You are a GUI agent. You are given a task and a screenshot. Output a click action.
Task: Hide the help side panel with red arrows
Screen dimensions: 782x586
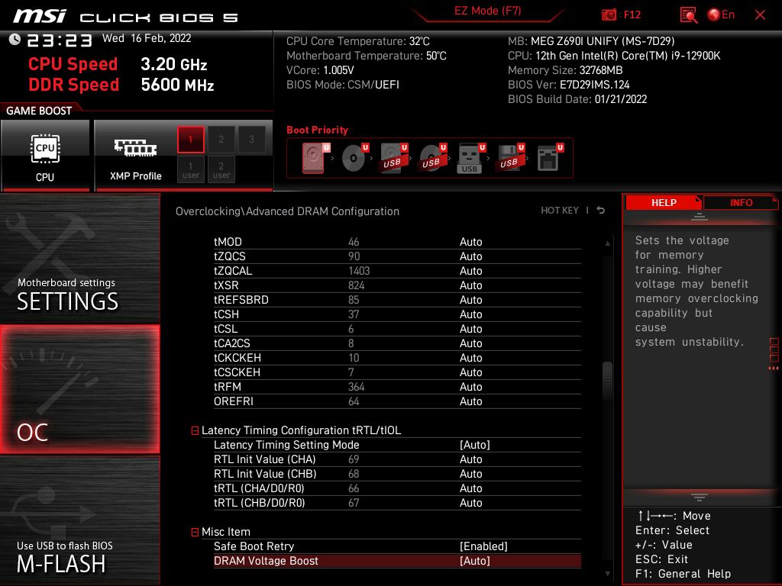(x=774, y=369)
